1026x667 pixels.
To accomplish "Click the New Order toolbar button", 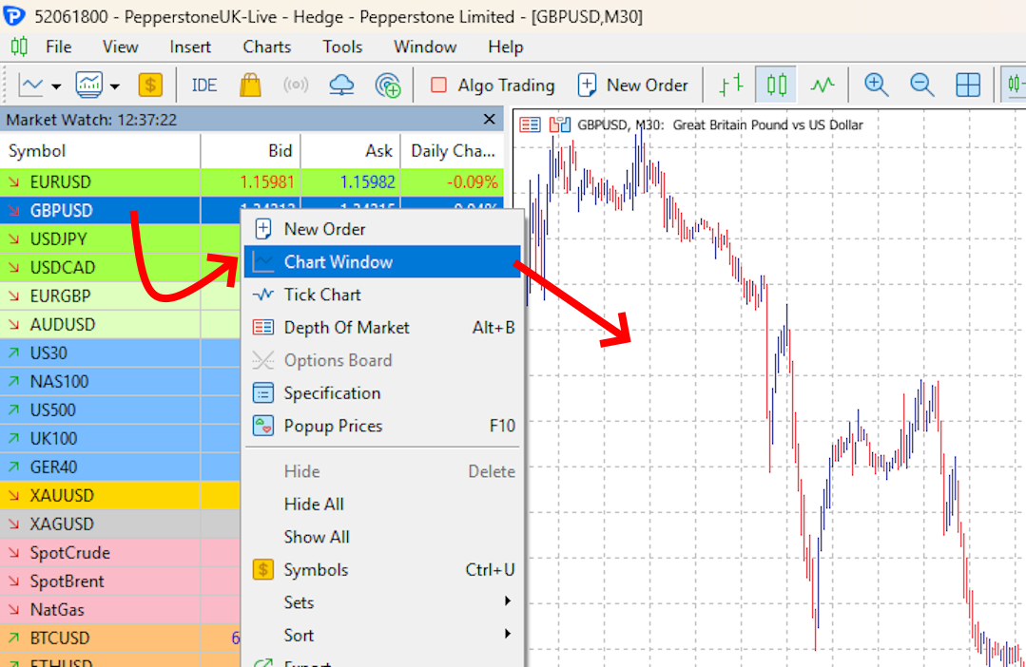I will [632, 85].
